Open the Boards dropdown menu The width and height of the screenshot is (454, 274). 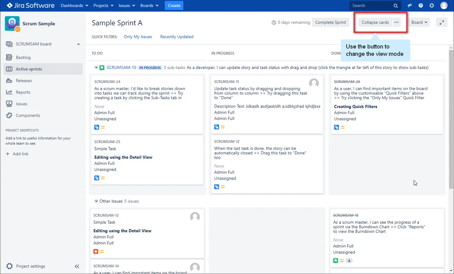(x=149, y=6)
